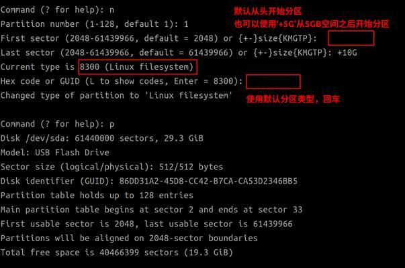405x268 pixels.
Task: Click the empty Hex code input box
Action: (x=273, y=82)
